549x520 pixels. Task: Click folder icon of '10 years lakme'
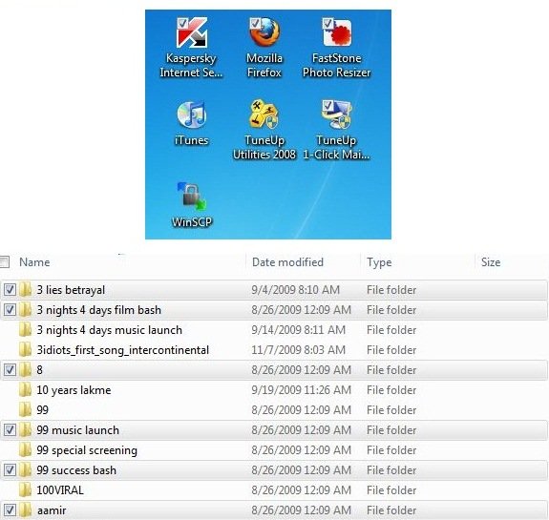pos(25,390)
